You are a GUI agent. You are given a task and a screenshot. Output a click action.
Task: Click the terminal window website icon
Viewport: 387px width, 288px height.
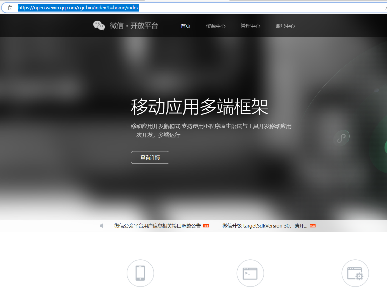[250, 273]
